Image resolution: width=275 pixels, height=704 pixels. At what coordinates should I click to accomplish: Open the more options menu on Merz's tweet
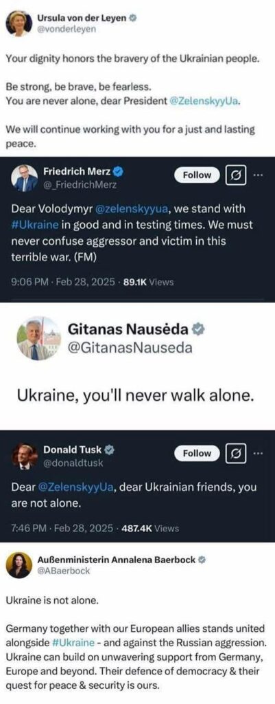click(259, 175)
